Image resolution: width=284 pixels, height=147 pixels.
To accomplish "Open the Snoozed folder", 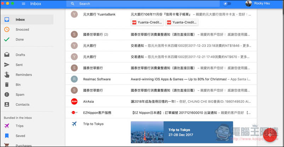I will (22, 29).
